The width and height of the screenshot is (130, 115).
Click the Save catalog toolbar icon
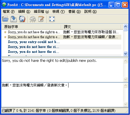pyautogui.click(x=14, y=19)
